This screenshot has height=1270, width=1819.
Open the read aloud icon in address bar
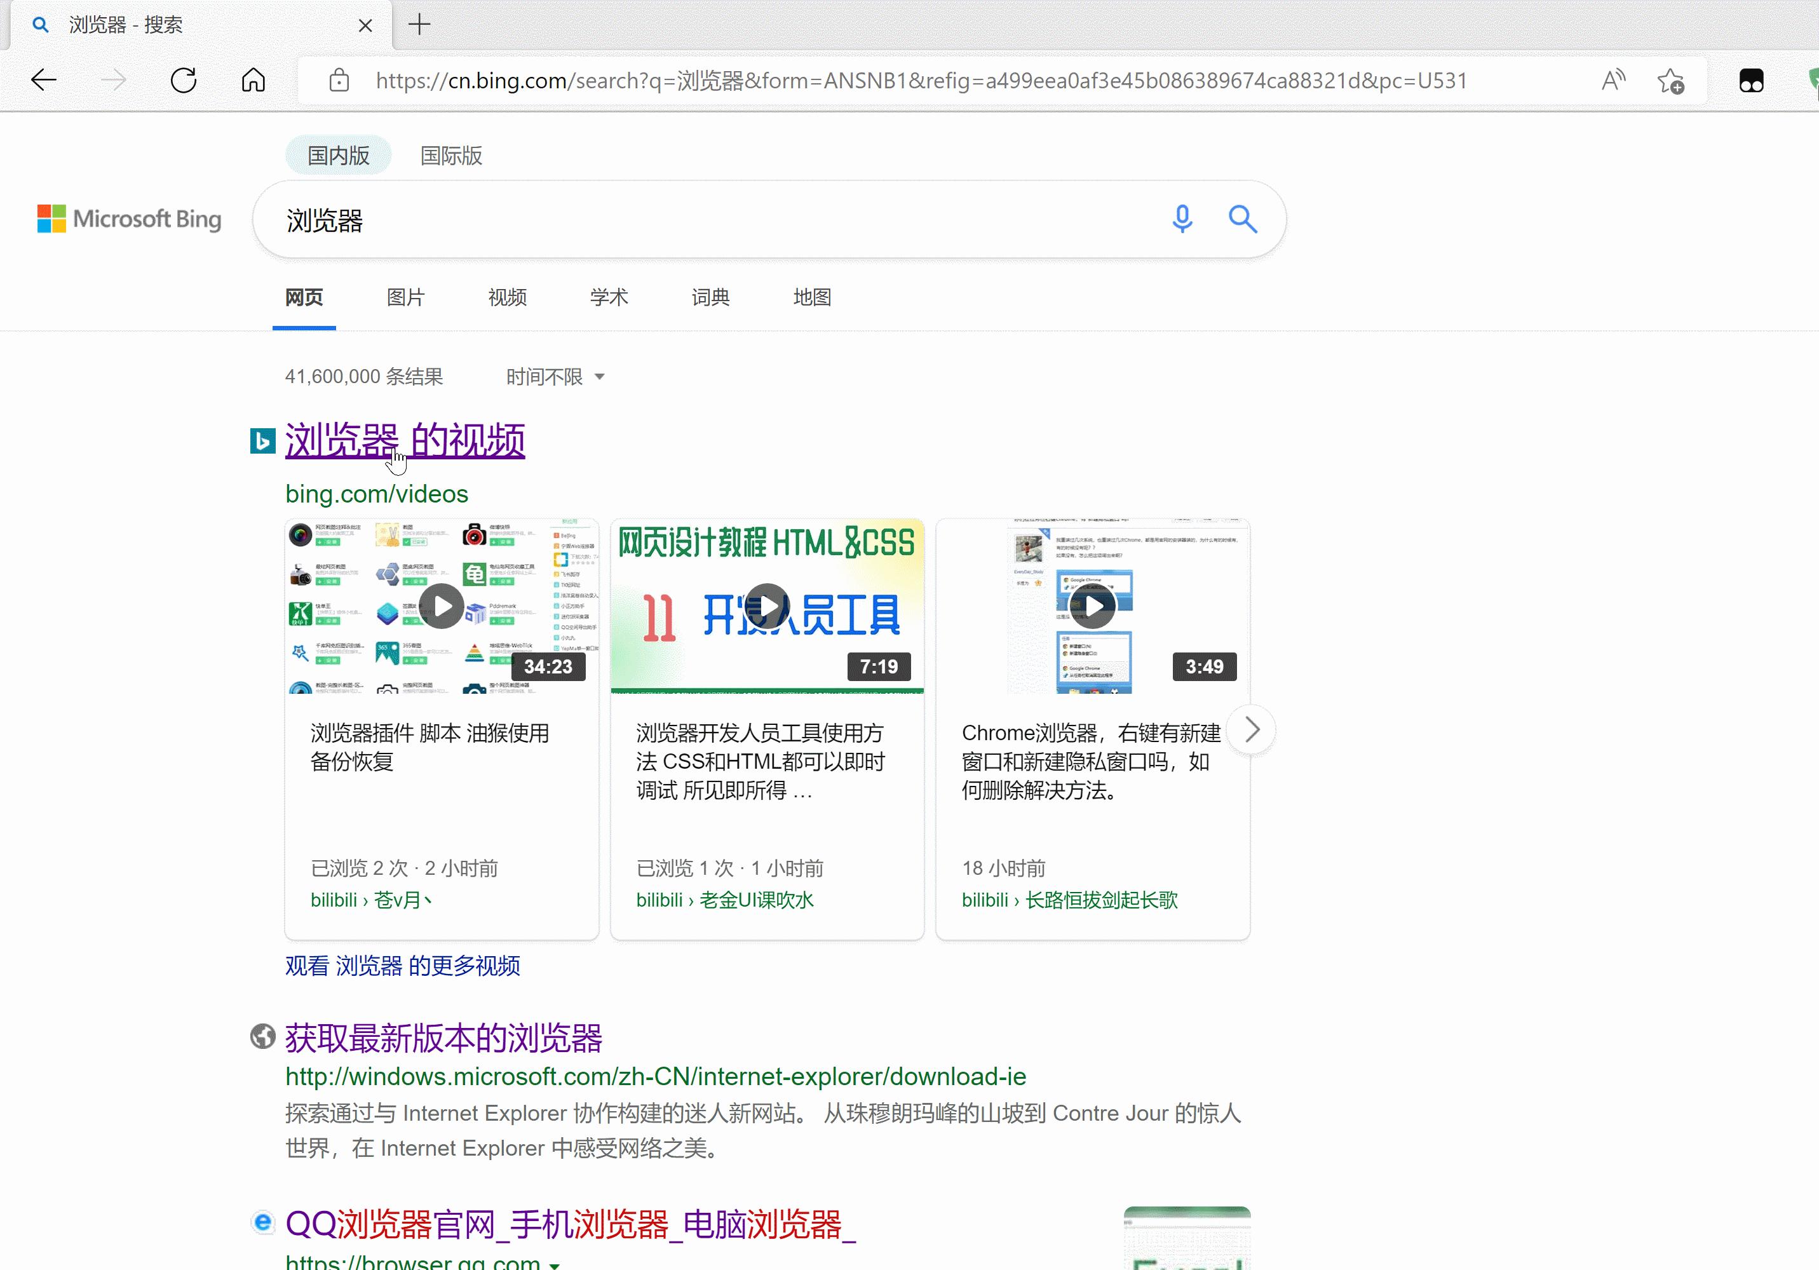[1613, 79]
